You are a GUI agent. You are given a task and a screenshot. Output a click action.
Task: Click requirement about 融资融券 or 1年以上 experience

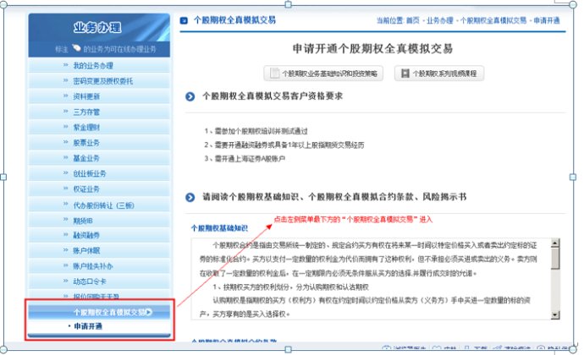289,145
